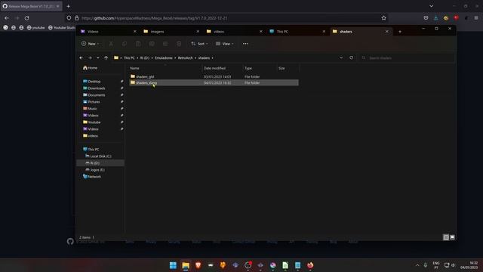This screenshot has width=483, height=272.
Task: Open the taskbar clock and date
Action: (469, 265)
